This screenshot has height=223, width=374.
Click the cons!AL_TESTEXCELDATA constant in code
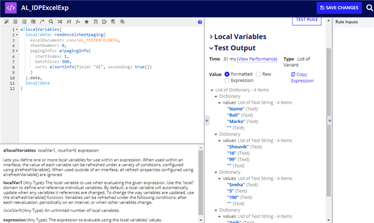click(92, 40)
